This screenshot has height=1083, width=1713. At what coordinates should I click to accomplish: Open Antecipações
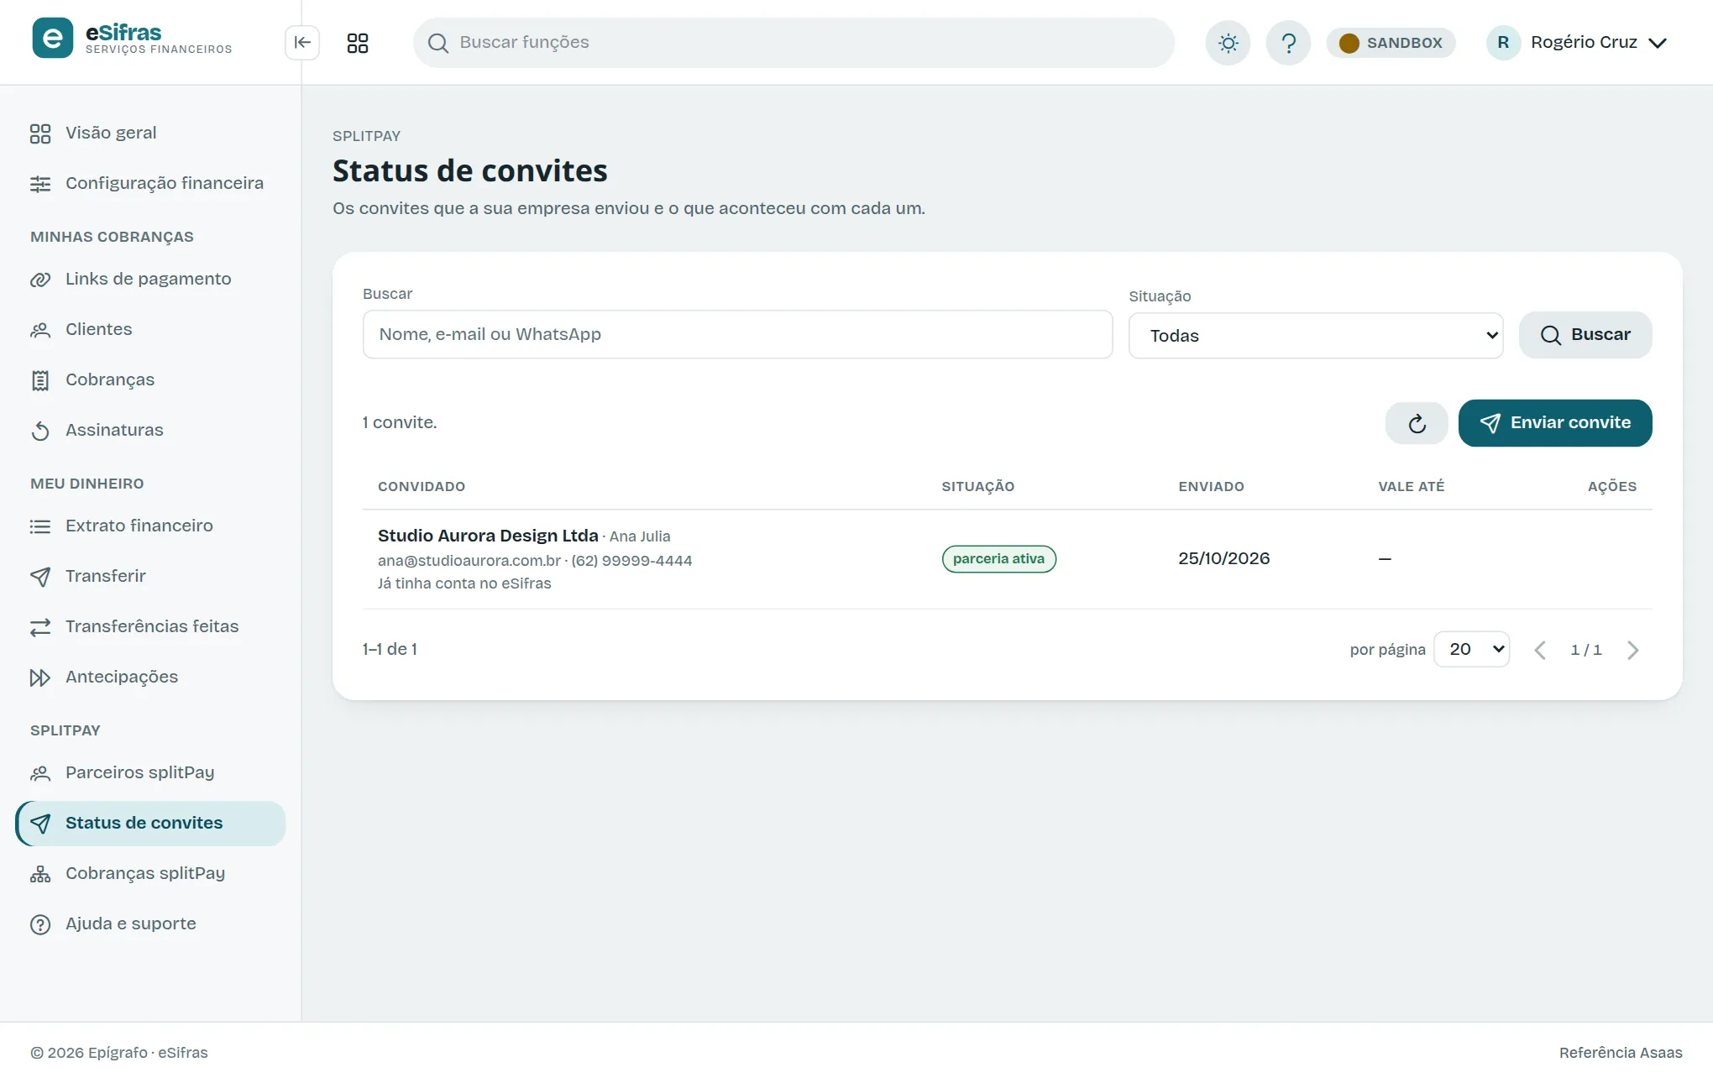[x=150, y=677]
